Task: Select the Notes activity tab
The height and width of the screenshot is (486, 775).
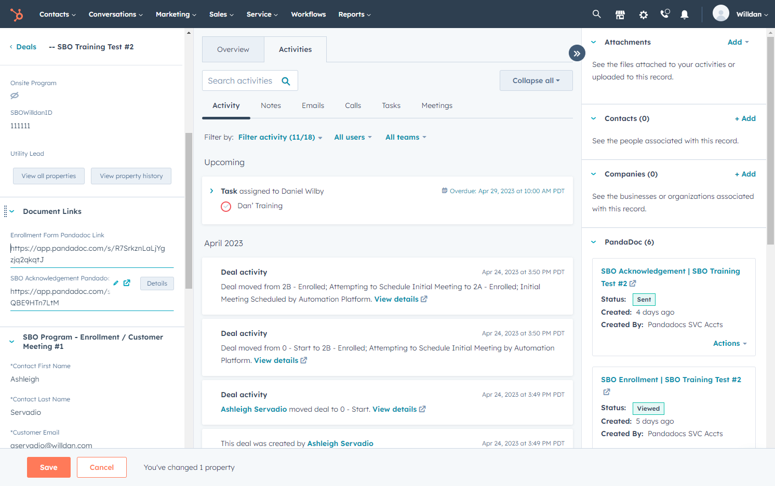Action: [x=271, y=105]
